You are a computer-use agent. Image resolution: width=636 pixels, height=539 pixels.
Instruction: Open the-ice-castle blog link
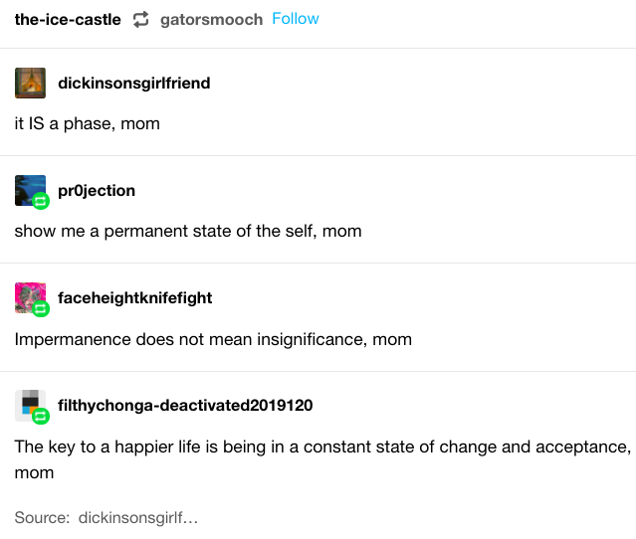click(x=68, y=20)
